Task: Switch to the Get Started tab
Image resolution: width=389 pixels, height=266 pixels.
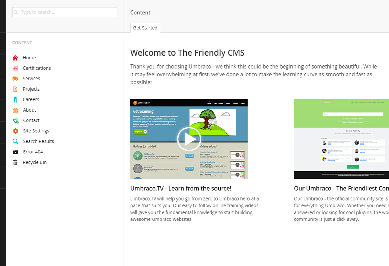Action: pos(145,28)
